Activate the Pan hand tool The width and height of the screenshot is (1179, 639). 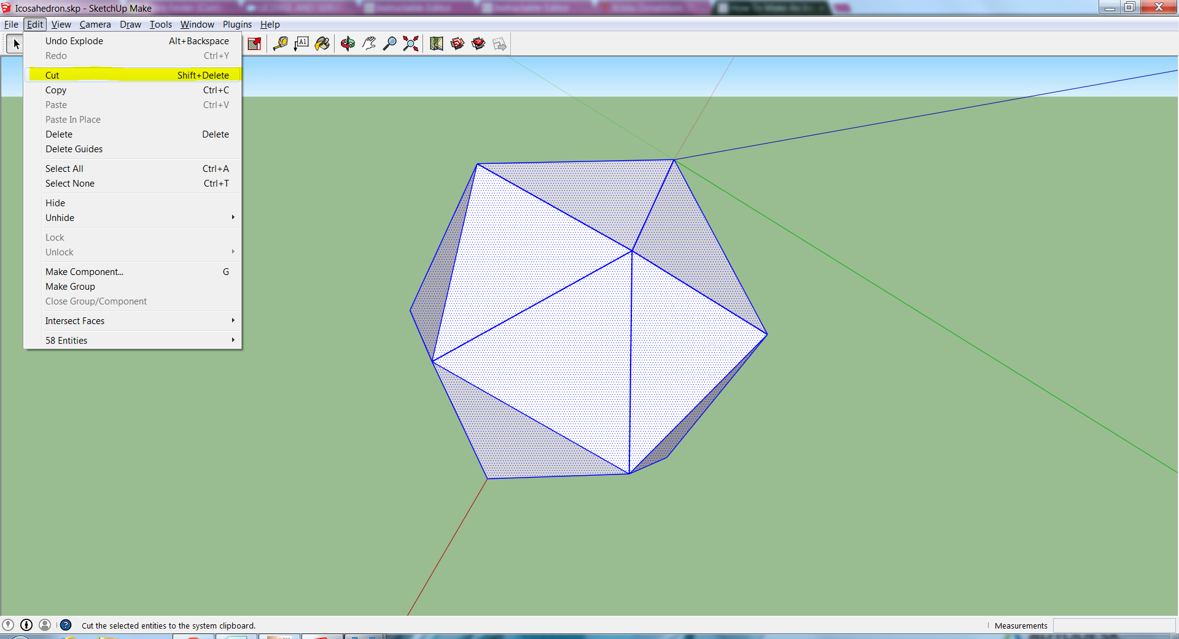tap(369, 44)
